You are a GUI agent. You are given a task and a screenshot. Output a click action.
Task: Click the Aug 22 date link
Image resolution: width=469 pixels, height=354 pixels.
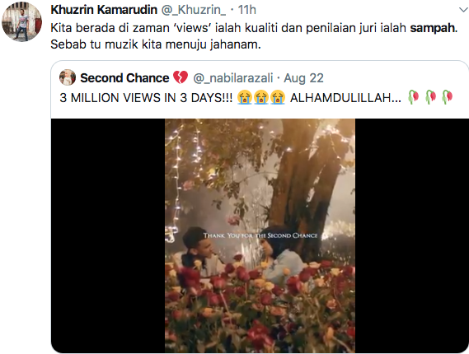click(303, 78)
